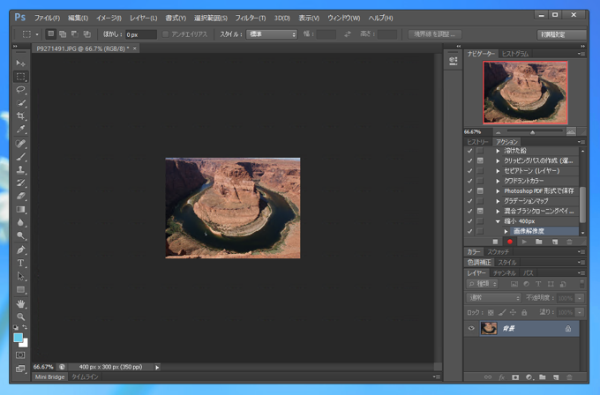600x395 pixels.
Task: Select the Healing Brush tool
Action: click(20, 144)
